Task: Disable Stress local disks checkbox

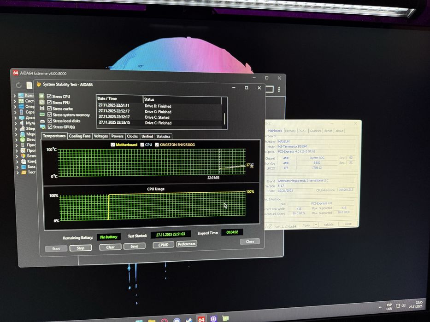Action: (50, 121)
